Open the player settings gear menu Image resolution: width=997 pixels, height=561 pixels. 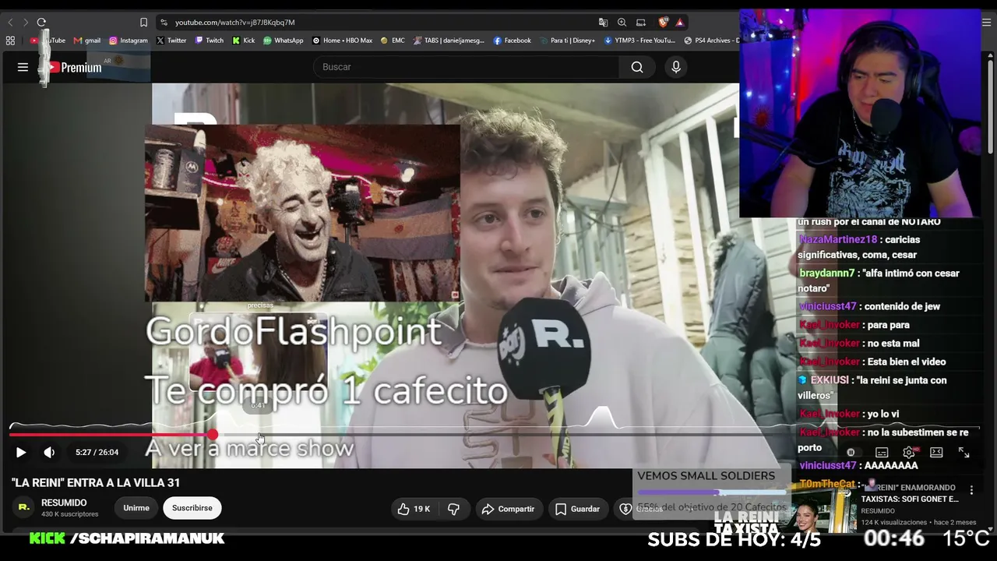pyautogui.click(x=909, y=452)
